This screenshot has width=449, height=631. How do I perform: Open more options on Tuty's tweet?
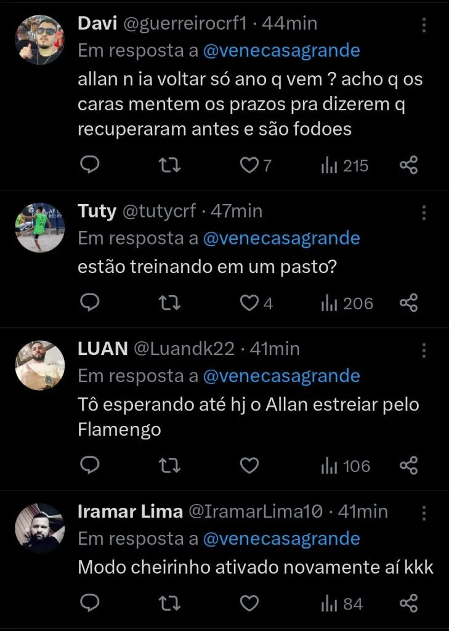coord(424,213)
